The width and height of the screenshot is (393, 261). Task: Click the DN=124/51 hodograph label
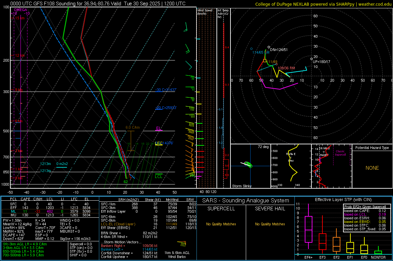(279, 50)
